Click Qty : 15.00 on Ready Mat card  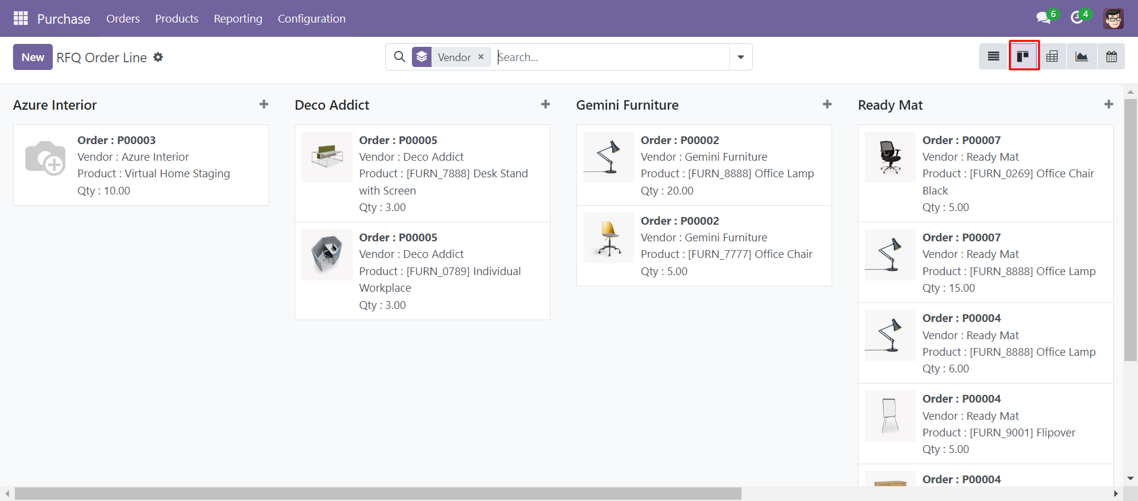pos(948,288)
